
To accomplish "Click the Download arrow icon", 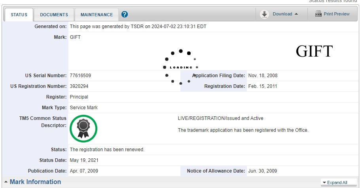I will coord(264,14).
